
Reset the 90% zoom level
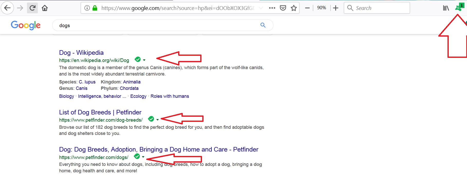(x=322, y=8)
